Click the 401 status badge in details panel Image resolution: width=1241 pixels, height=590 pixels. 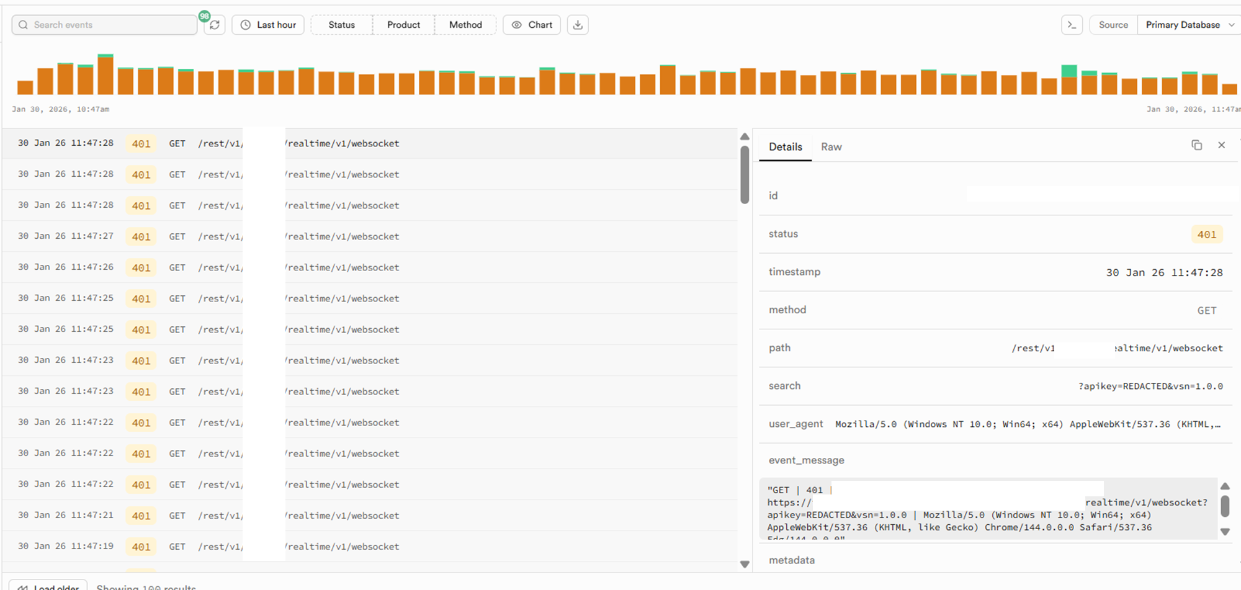coord(1206,235)
